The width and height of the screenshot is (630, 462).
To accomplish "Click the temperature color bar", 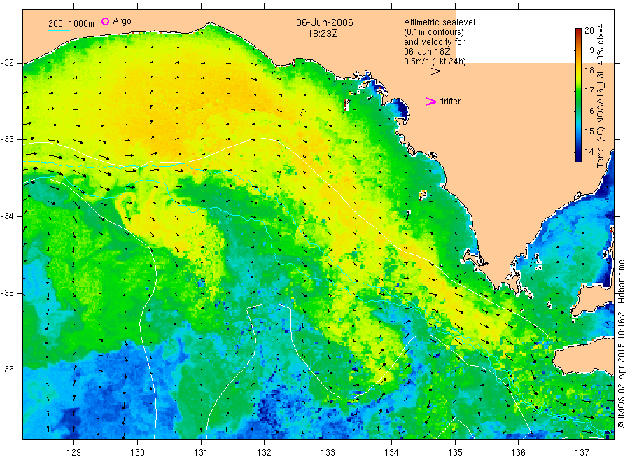I will click(x=578, y=95).
